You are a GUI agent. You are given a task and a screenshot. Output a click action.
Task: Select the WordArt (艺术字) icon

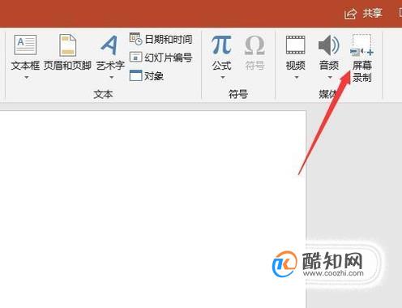(110, 45)
